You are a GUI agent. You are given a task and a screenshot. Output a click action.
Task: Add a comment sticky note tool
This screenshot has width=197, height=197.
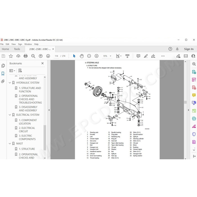[x=138, y=56]
